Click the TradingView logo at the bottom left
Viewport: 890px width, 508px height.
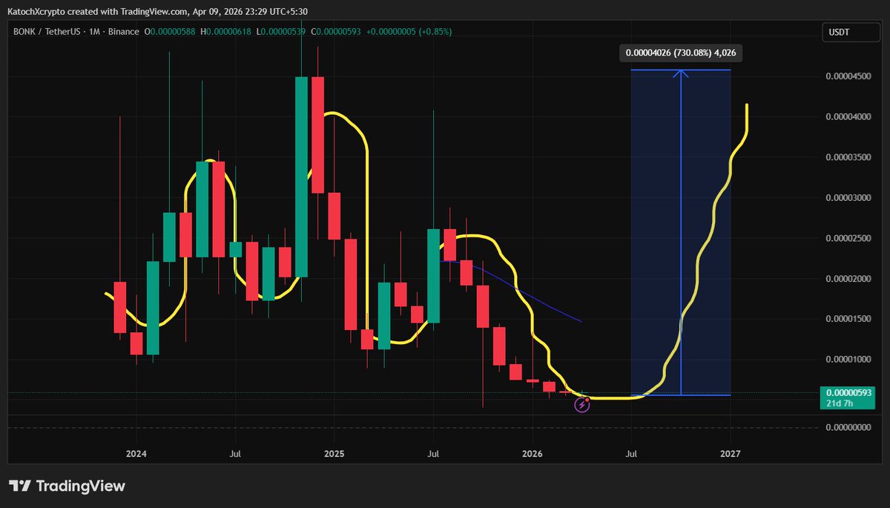(x=67, y=486)
